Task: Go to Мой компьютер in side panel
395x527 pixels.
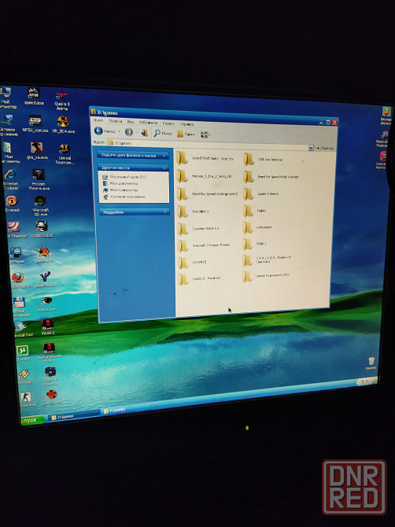Action: [120, 190]
